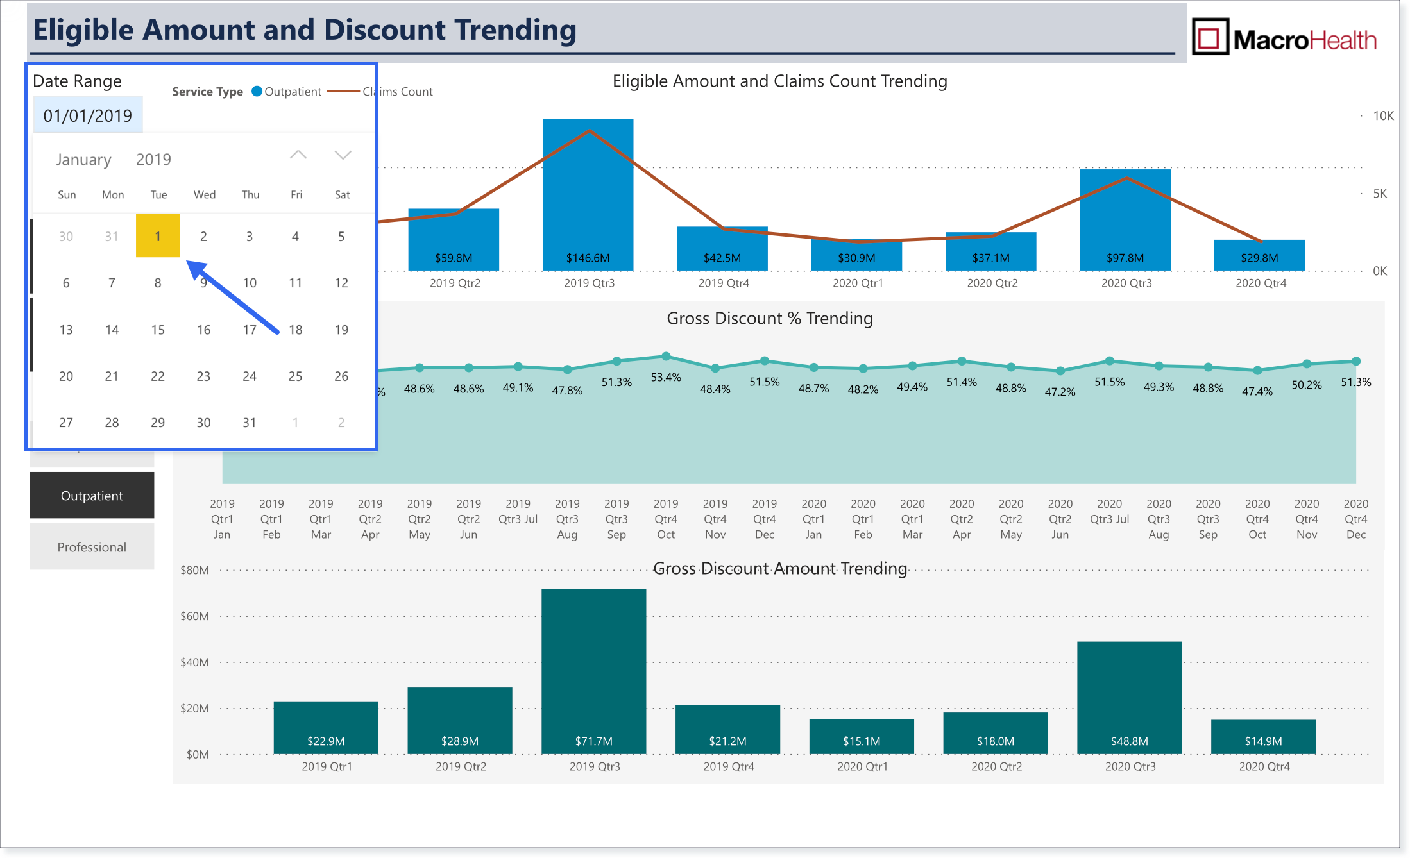Click the Claims Count legend line

(x=343, y=91)
